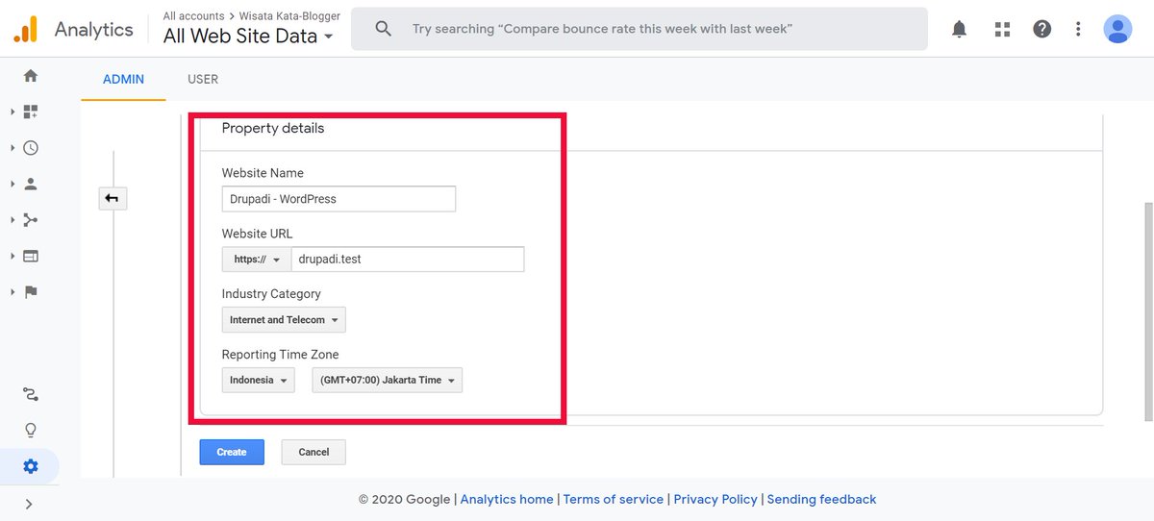Open the All Web Site Data selector
Image resolution: width=1154 pixels, height=521 pixels.
[x=248, y=37]
